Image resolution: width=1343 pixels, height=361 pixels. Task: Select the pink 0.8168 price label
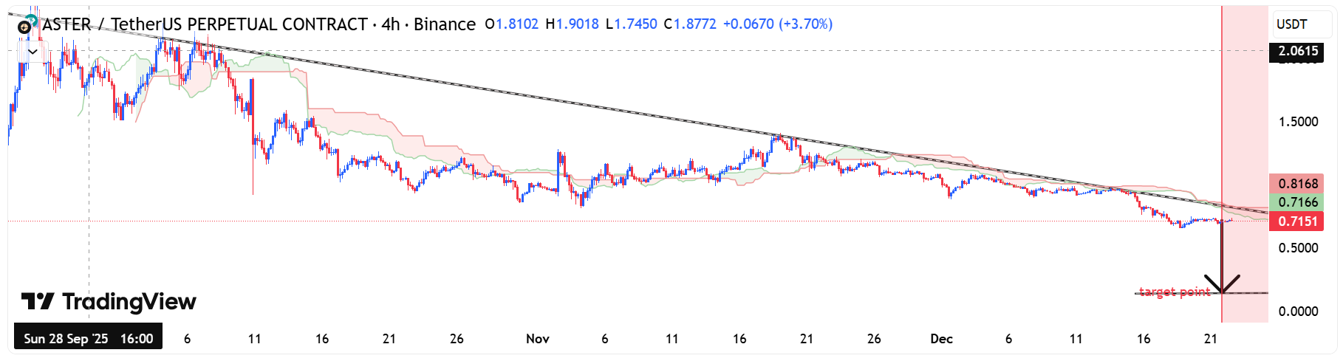click(1297, 184)
